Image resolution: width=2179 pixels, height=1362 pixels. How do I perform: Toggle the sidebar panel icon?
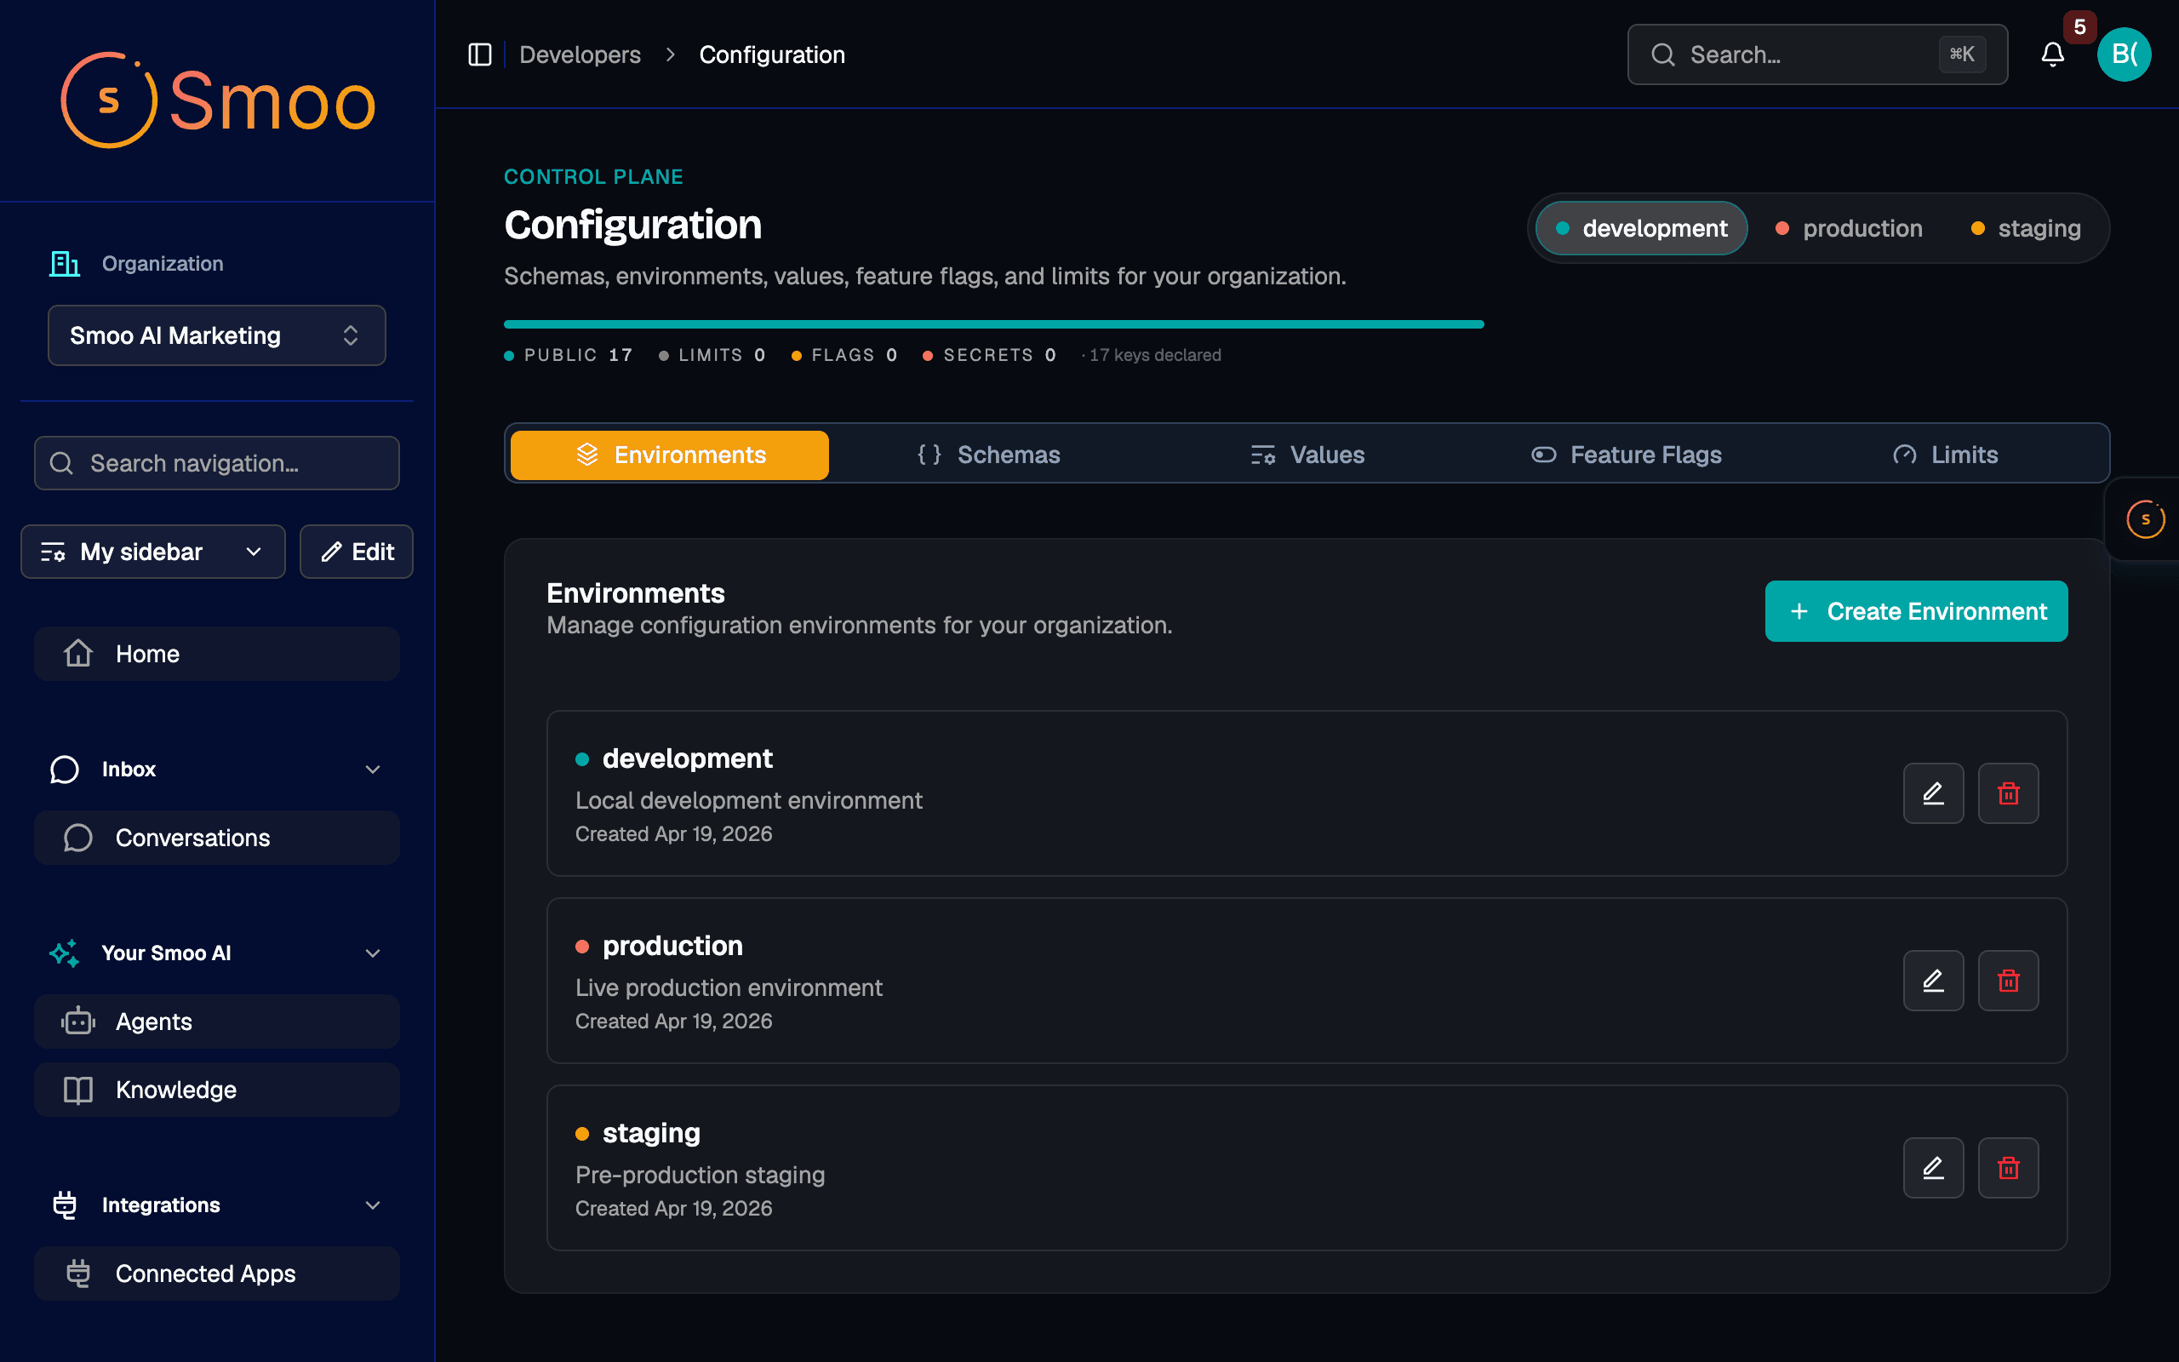click(x=480, y=55)
